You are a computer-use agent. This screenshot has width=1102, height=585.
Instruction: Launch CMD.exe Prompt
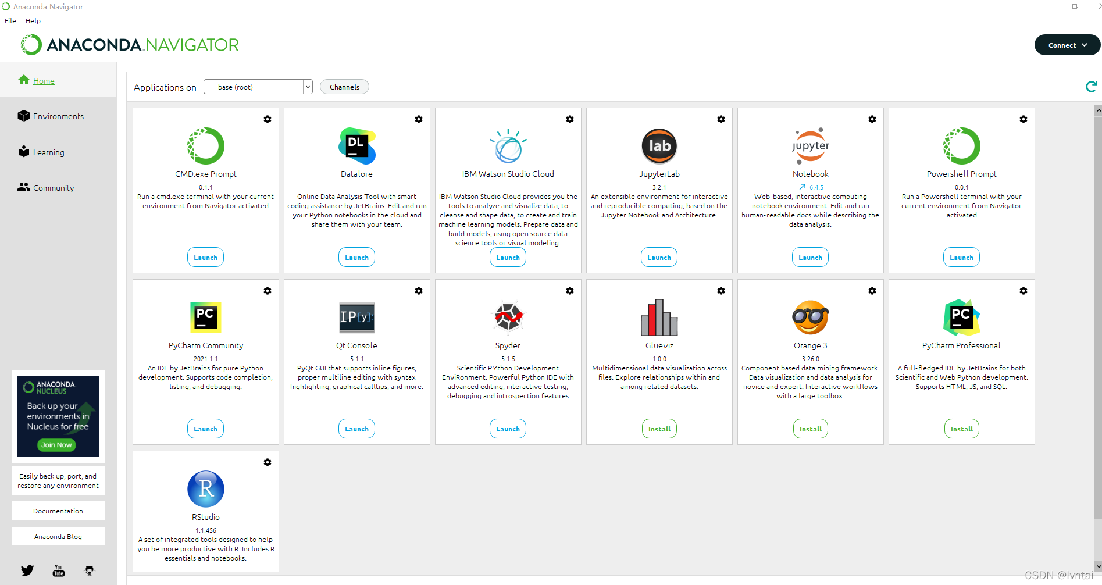pyautogui.click(x=206, y=258)
